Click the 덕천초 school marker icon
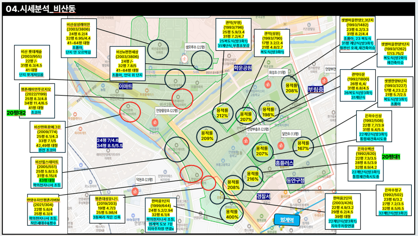 click(x=135, y=191)
